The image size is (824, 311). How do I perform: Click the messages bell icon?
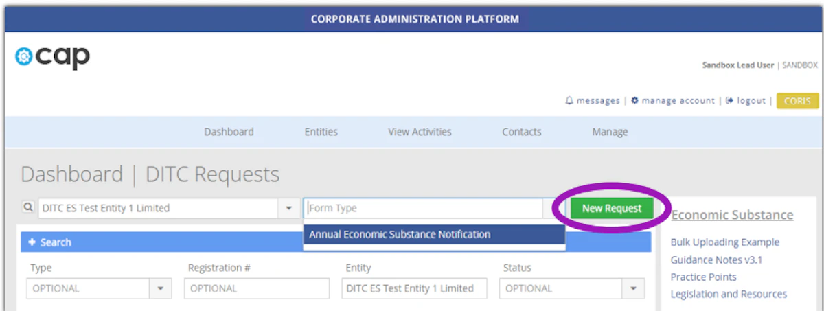click(569, 101)
